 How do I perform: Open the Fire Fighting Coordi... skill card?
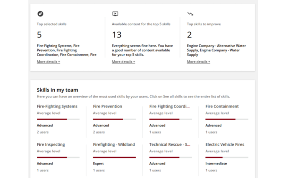click(169, 106)
